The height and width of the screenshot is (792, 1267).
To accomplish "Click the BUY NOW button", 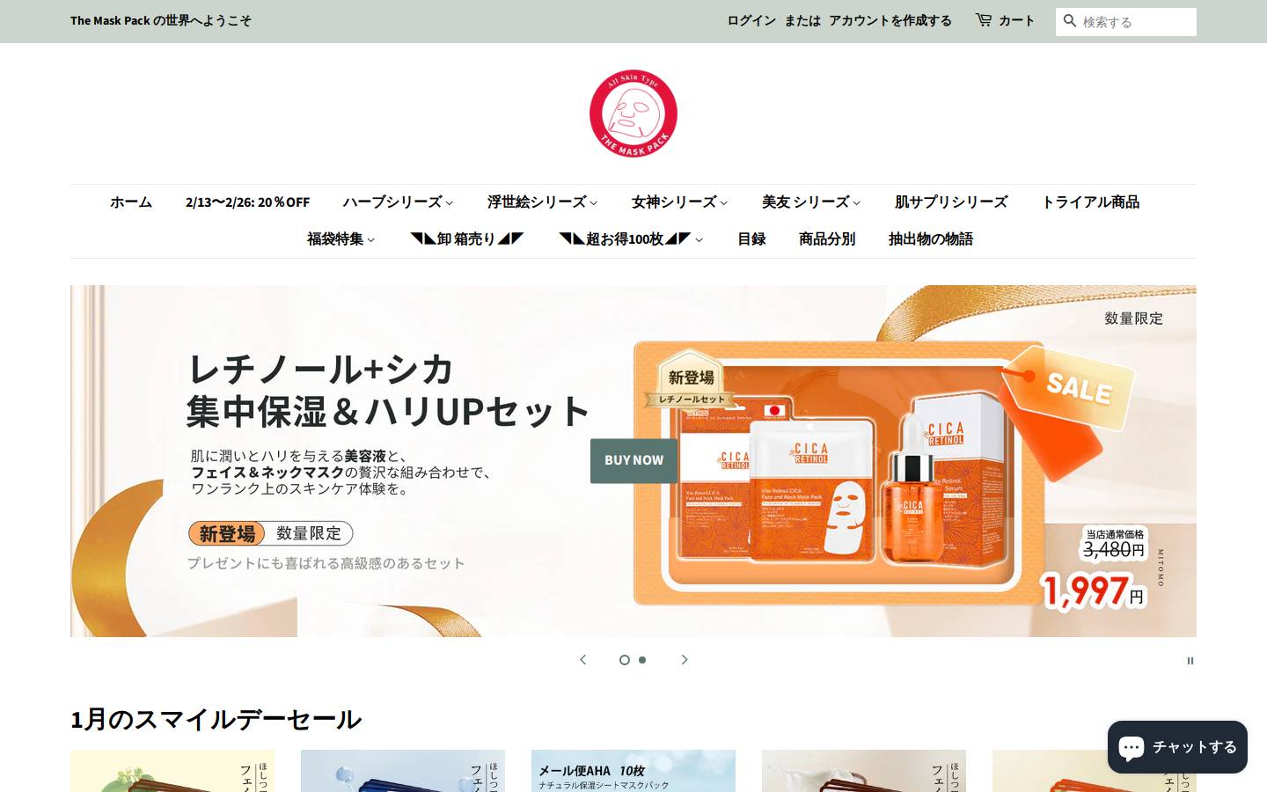I will (x=633, y=460).
